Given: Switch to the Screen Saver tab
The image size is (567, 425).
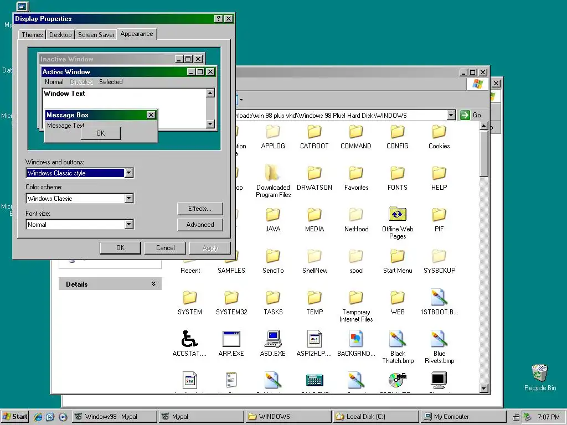Looking at the screenshot, I should (x=96, y=35).
